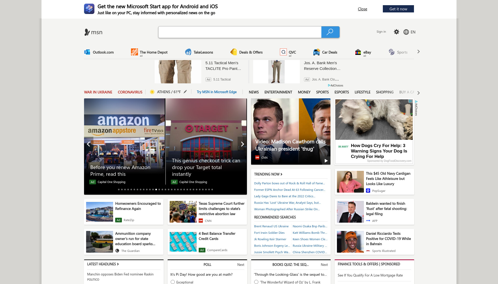Open the settings gear icon
The image size is (498, 284).
click(396, 32)
